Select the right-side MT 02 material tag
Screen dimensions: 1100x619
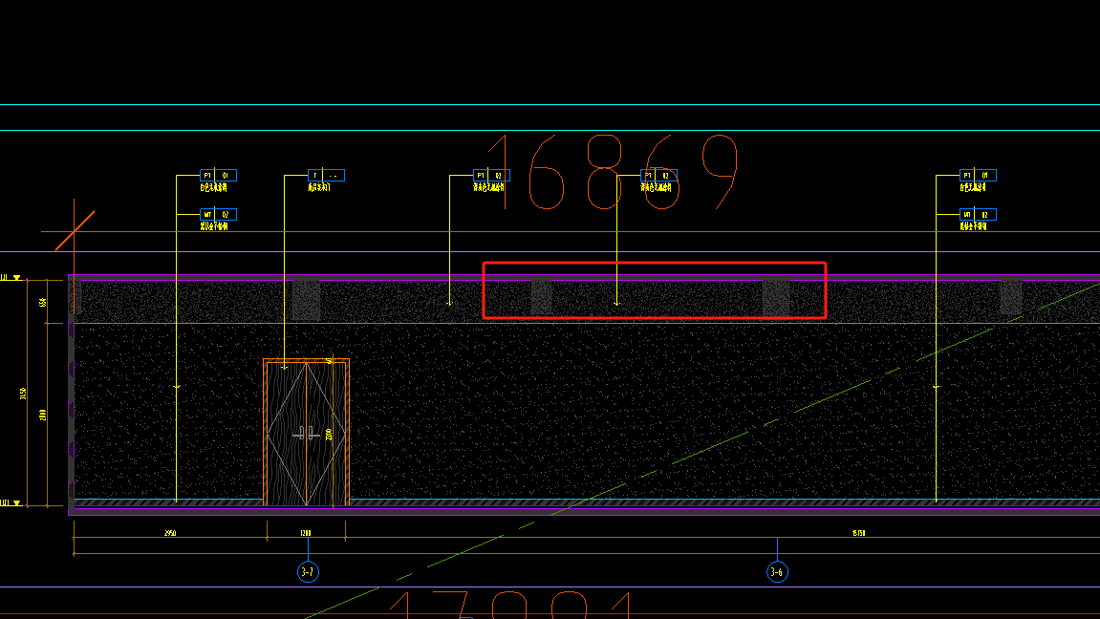point(978,215)
